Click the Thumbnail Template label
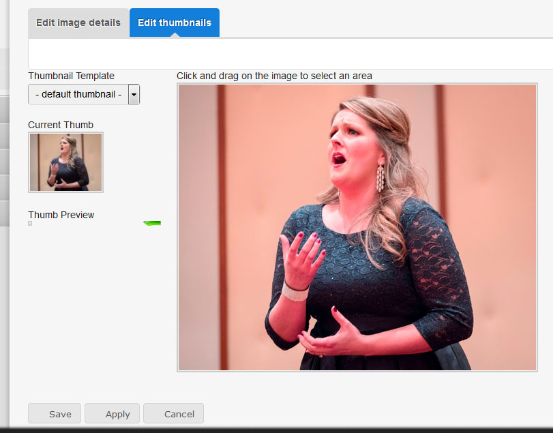Screen dimensions: 553x433 [71, 76]
